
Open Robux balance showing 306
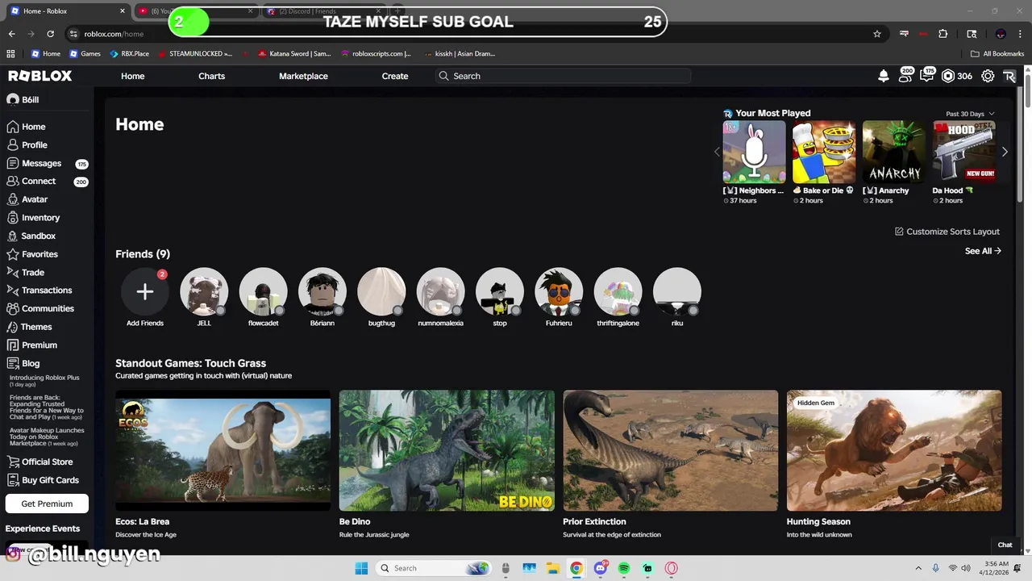957,76
